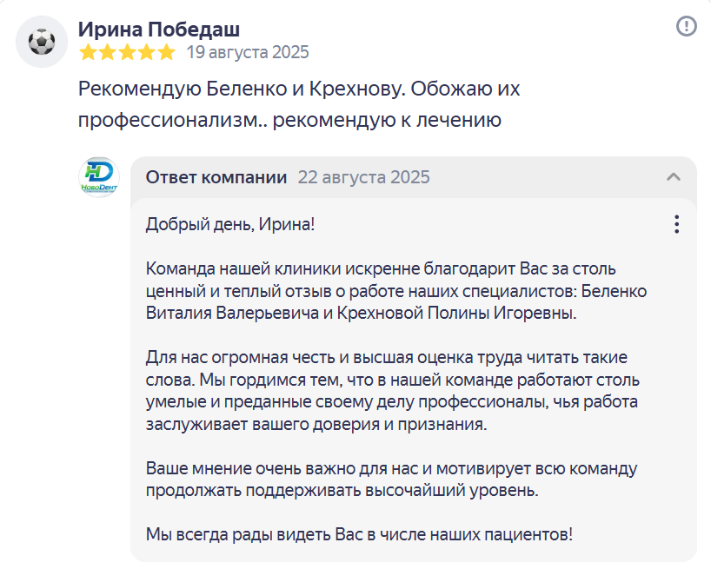The height and width of the screenshot is (569, 711).
Task: Click the NovoDent company logo
Action: coord(99,177)
